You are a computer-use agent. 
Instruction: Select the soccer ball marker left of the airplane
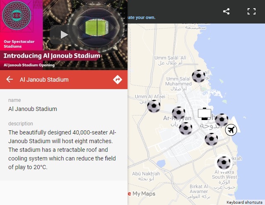tap(211, 139)
